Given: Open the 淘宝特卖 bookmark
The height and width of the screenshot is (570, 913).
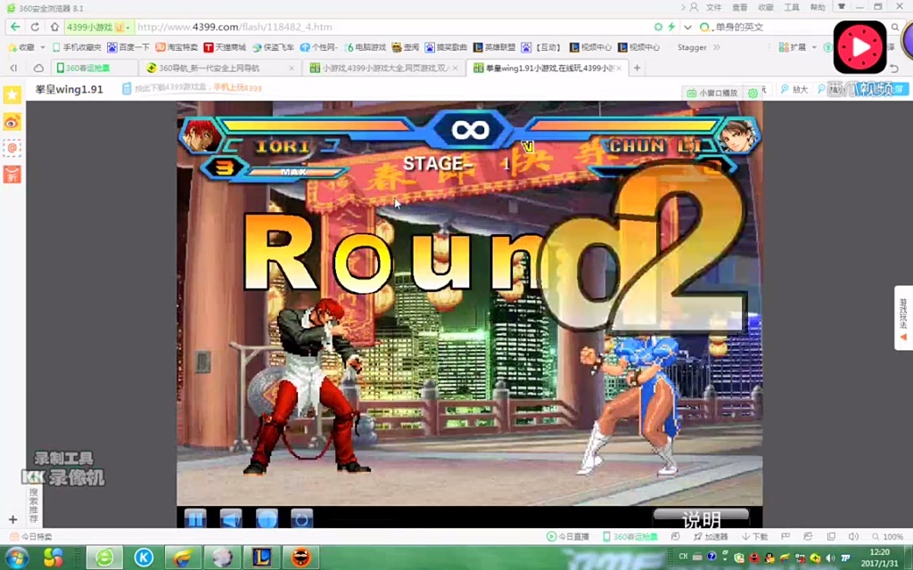Looking at the screenshot, I should 177,47.
